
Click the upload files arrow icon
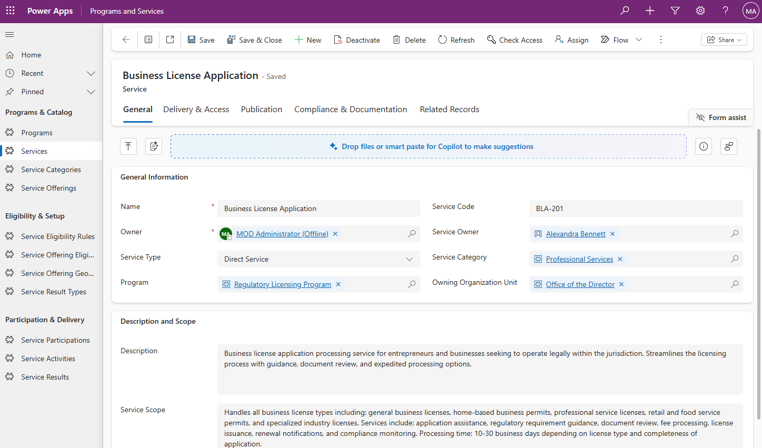click(128, 146)
